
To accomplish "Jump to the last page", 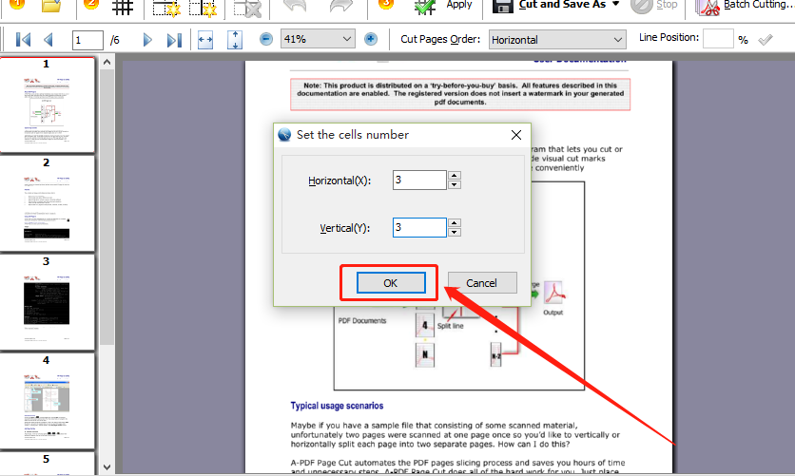I will coord(174,40).
